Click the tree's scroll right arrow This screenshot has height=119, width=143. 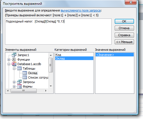[x=46, y=91]
